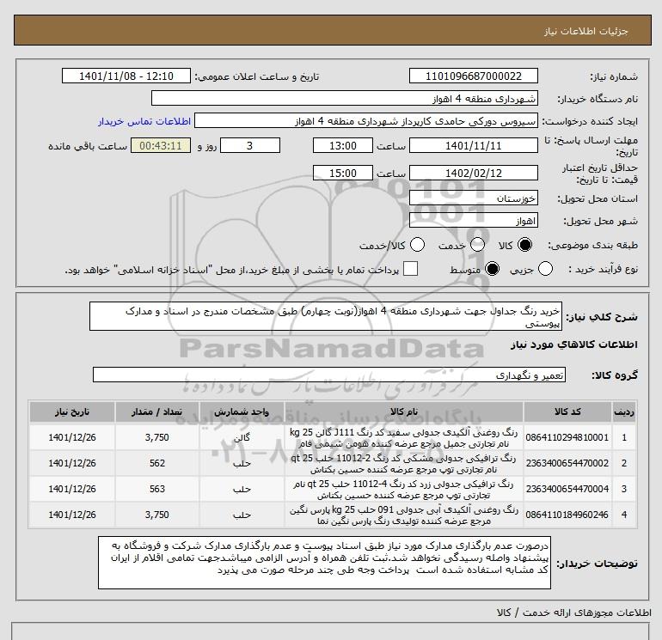Open buyer contact information link
662x640 pixels.
(144, 121)
